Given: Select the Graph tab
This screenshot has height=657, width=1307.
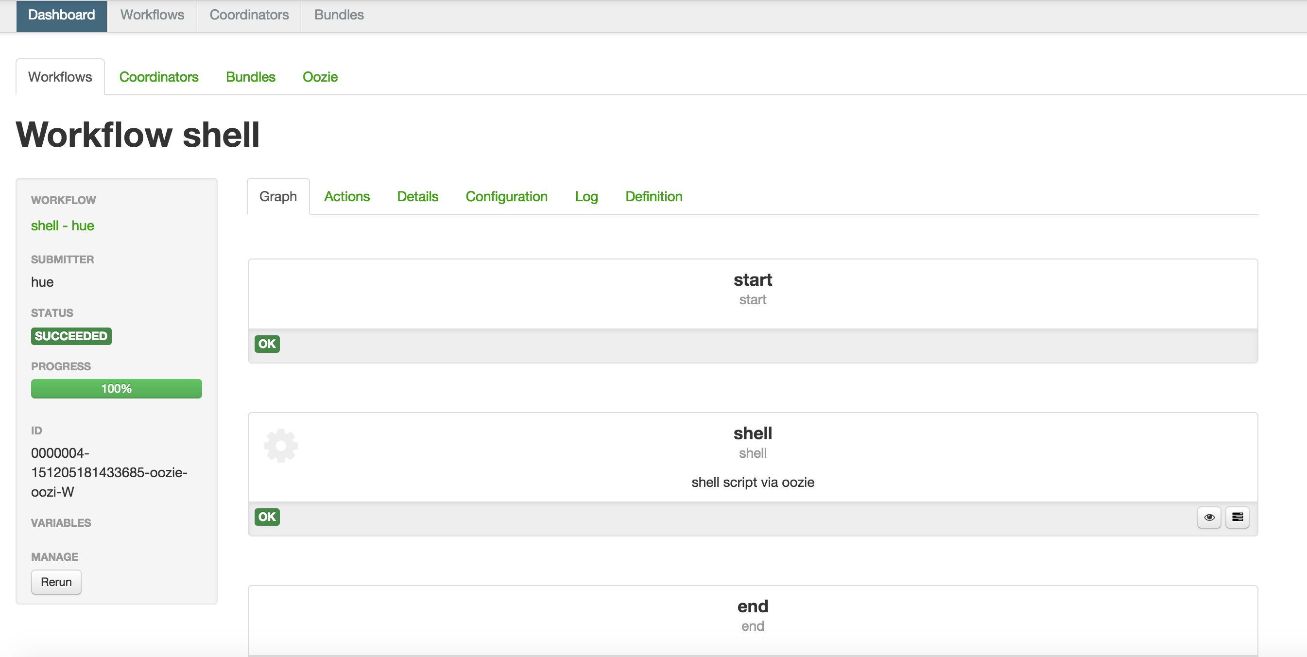Looking at the screenshot, I should (278, 196).
